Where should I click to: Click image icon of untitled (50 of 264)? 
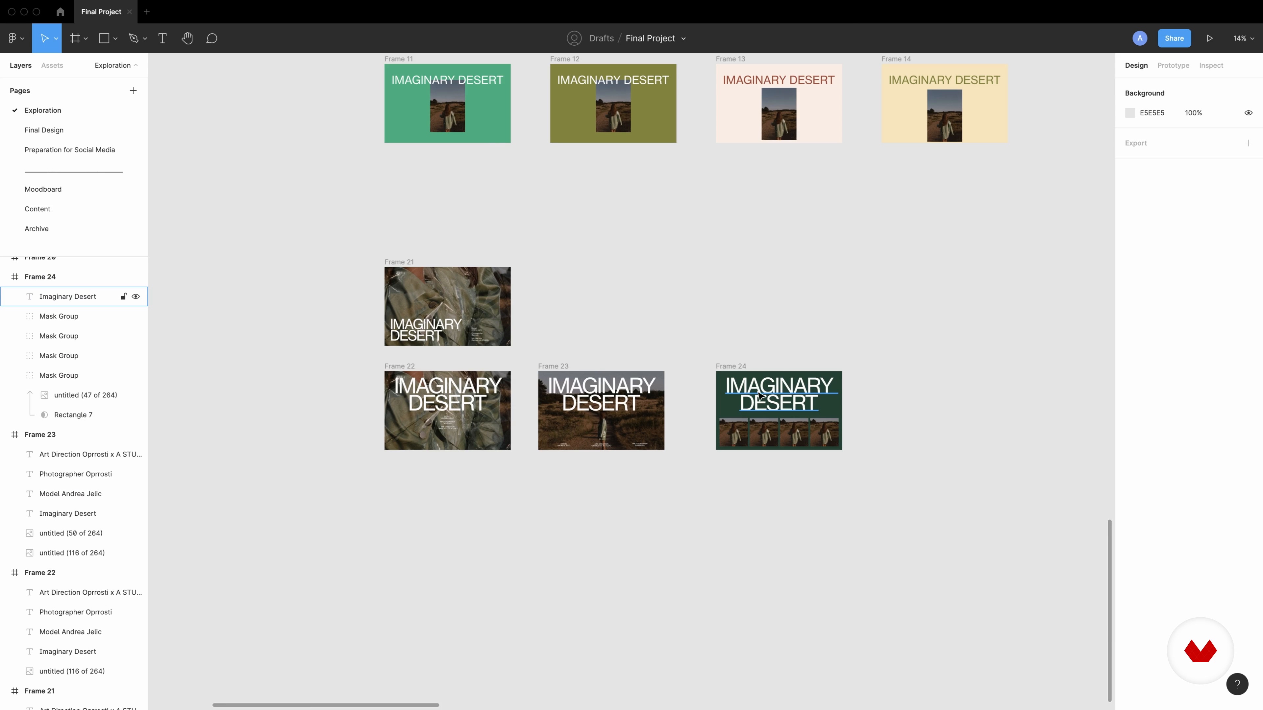29,533
